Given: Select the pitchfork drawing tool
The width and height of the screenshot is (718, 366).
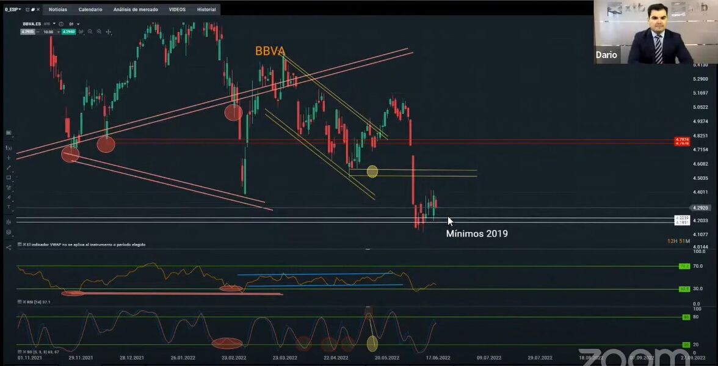Looking at the screenshot, I should pyautogui.click(x=9, y=197).
